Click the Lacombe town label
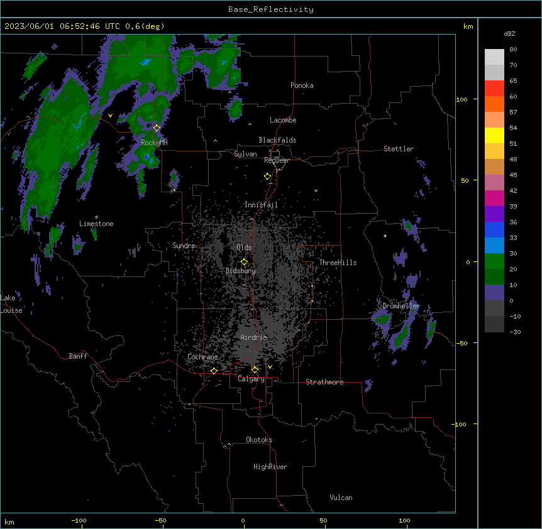 [283, 120]
